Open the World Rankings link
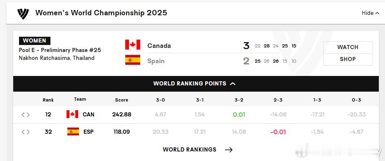The image size is (385, 161). click(189, 149)
